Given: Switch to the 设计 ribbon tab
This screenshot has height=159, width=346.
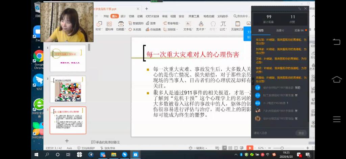Looking at the screenshot, I should pos(123,16).
